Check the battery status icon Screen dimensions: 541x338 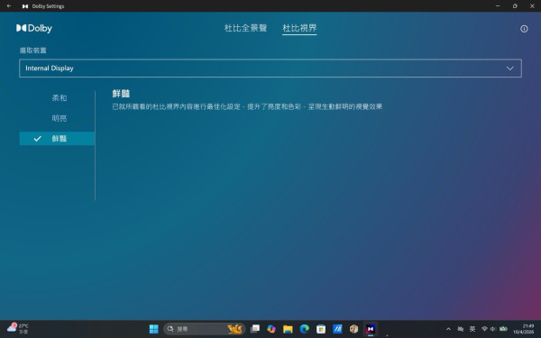[x=503, y=329]
